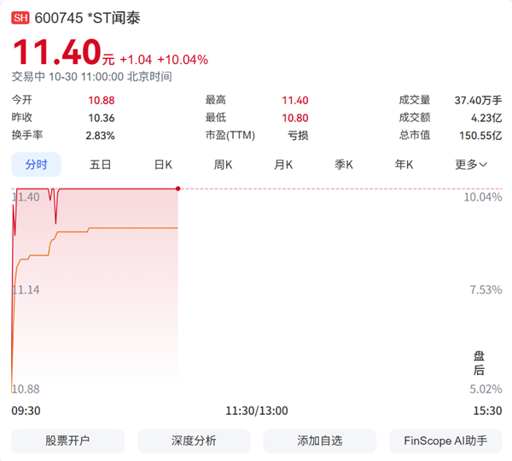Click the 换手率 label

pos(27,135)
